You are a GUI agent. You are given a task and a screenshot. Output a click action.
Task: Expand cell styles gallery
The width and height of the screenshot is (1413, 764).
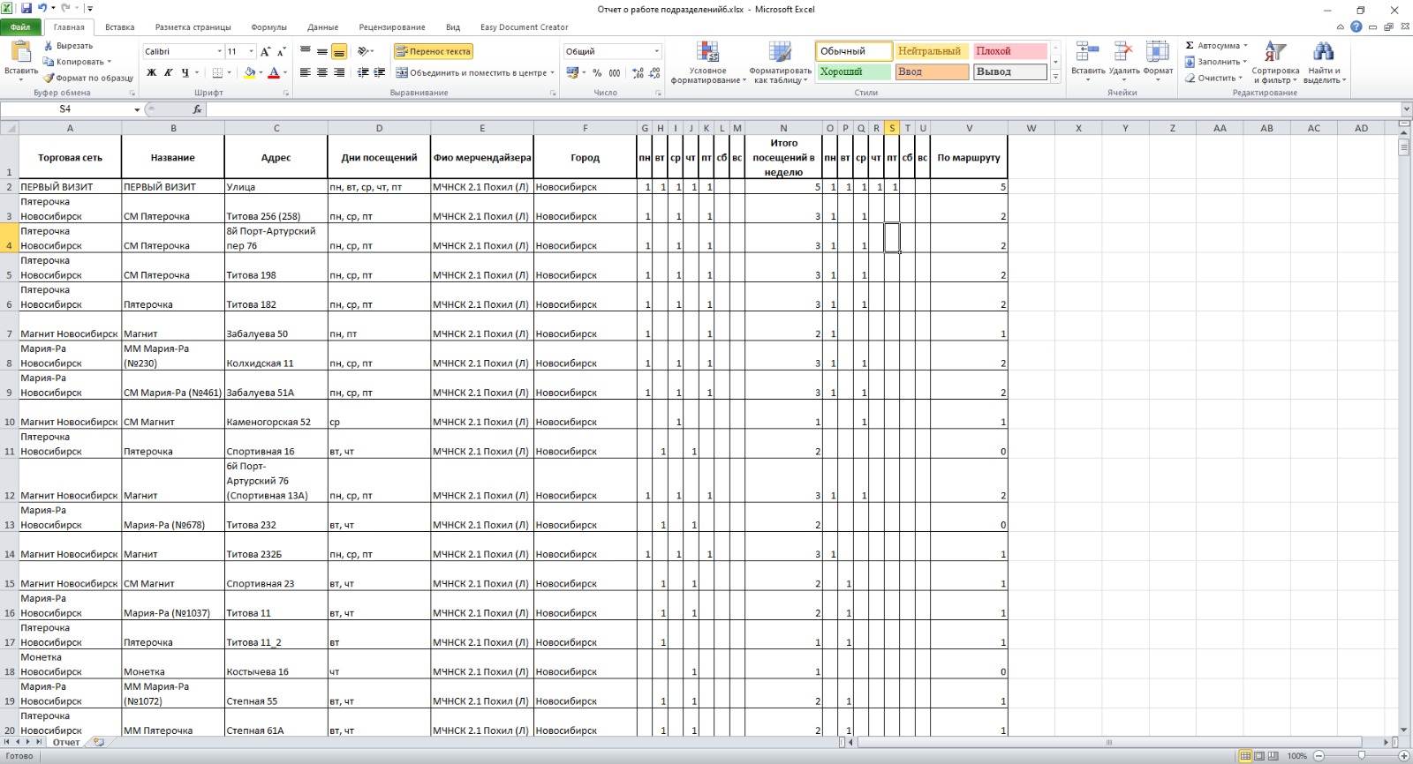(1055, 78)
